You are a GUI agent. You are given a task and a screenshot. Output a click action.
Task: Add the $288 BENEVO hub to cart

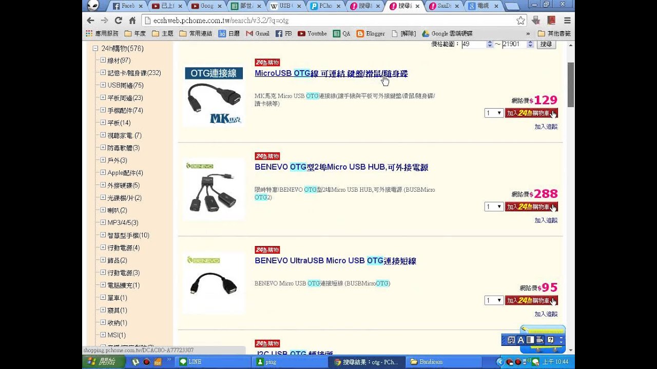(x=531, y=207)
